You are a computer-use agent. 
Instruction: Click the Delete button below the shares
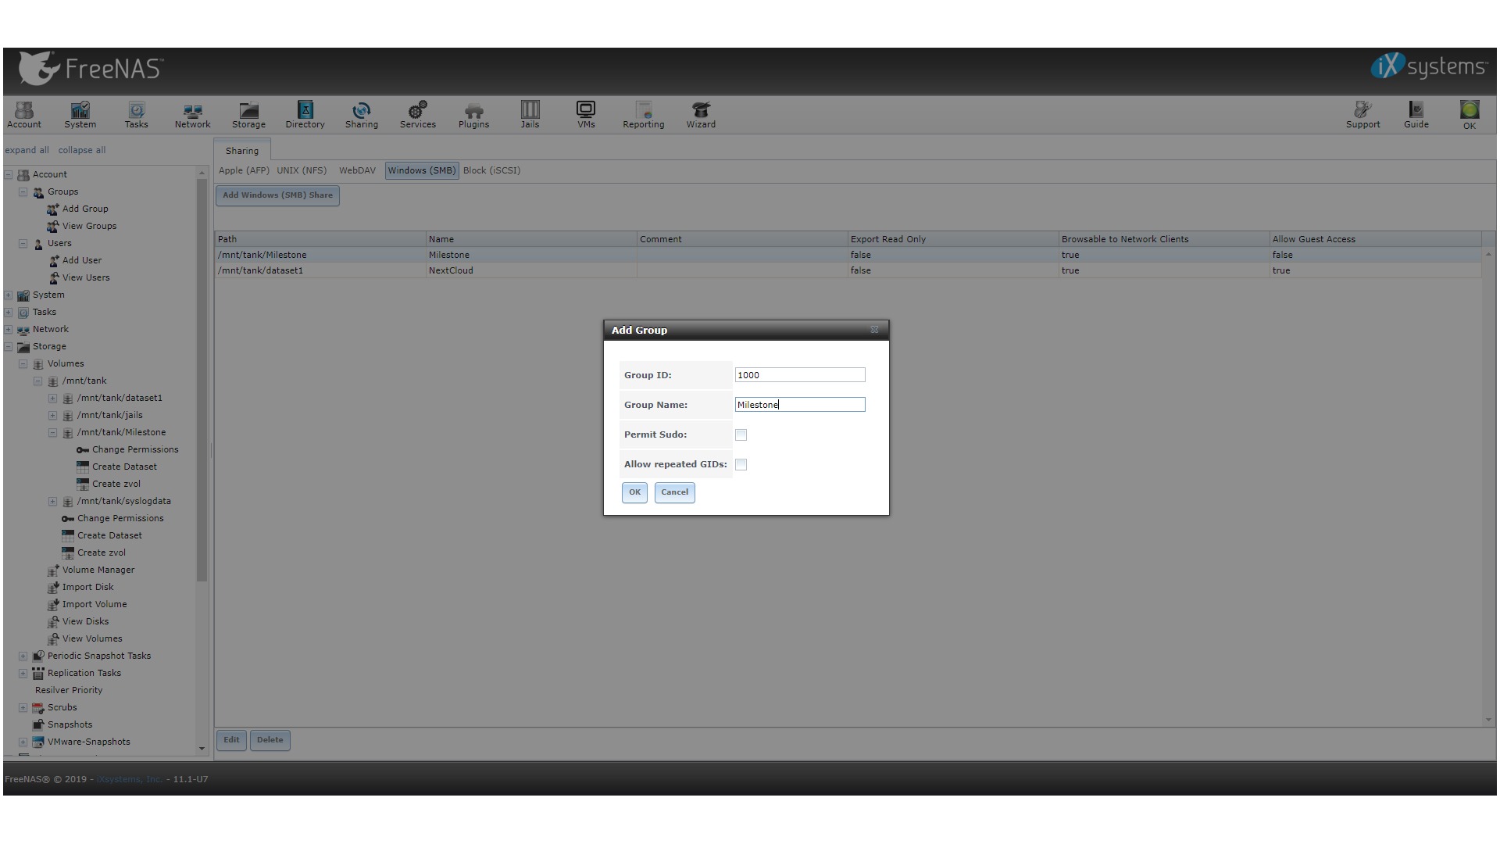[x=270, y=740]
